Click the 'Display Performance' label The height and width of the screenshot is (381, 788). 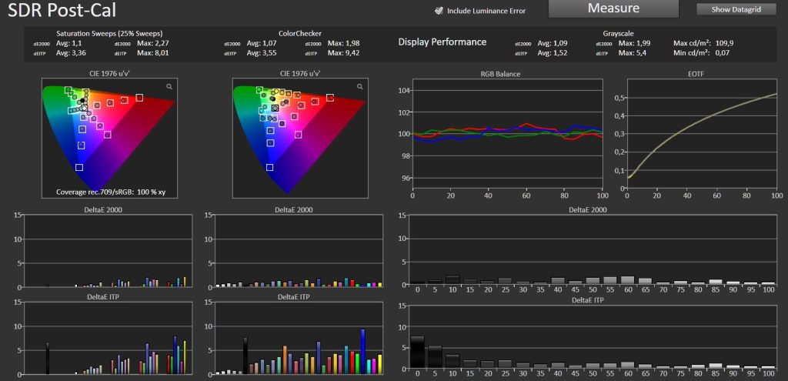pyautogui.click(x=442, y=42)
